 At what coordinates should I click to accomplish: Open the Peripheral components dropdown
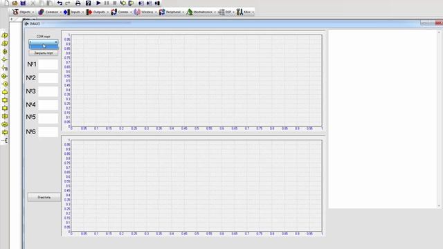(x=171, y=12)
